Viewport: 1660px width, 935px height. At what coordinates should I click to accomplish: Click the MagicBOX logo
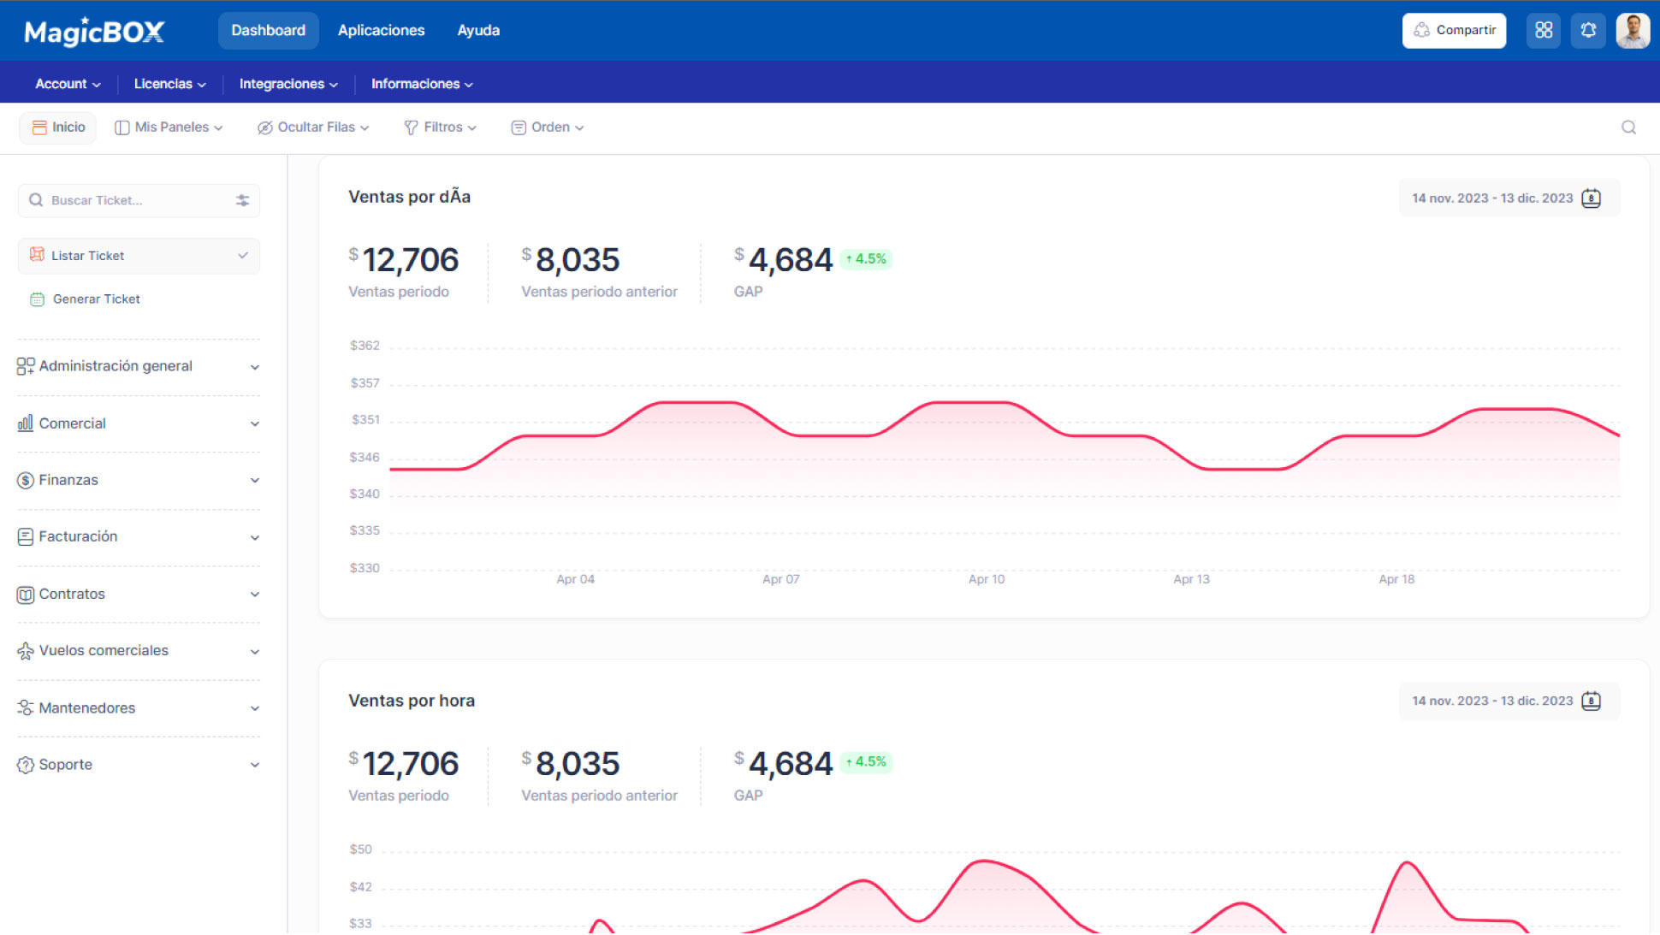tap(94, 32)
